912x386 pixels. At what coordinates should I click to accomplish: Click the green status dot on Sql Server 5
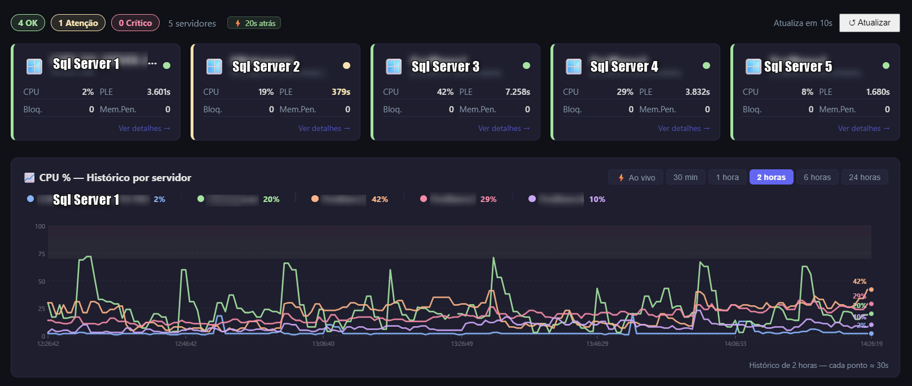point(886,66)
